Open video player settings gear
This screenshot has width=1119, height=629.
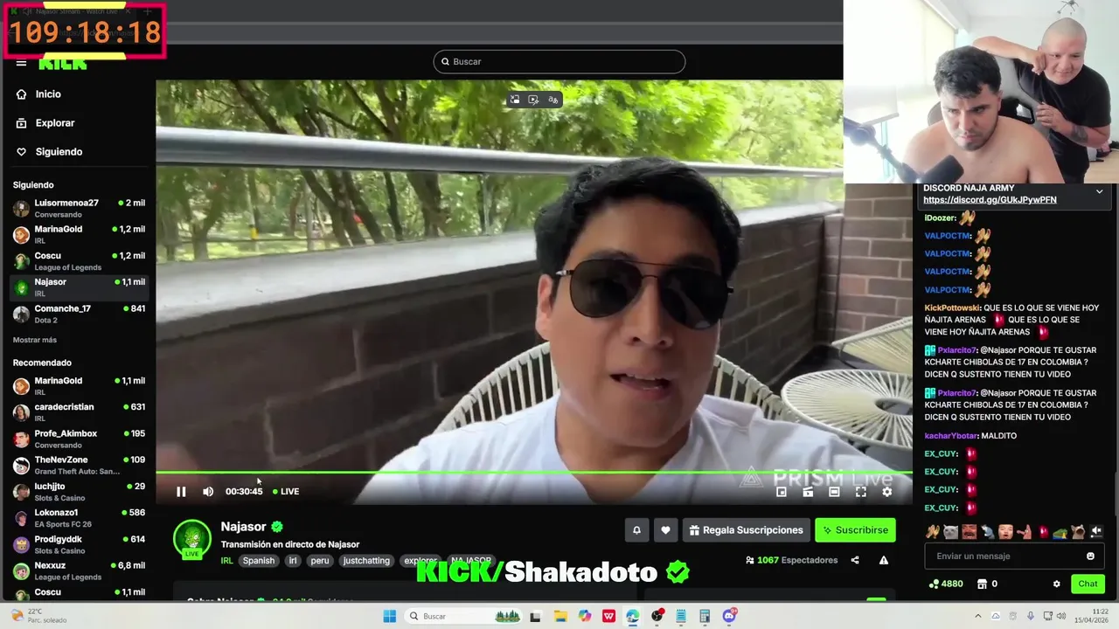pyautogui.click(x=886, y=492)
